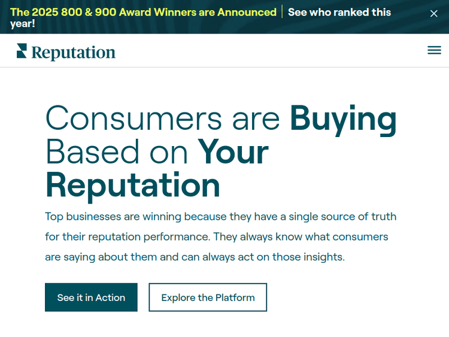Click the bold "Reputation" headline word

pyautogui.click(x=133, y=184)
